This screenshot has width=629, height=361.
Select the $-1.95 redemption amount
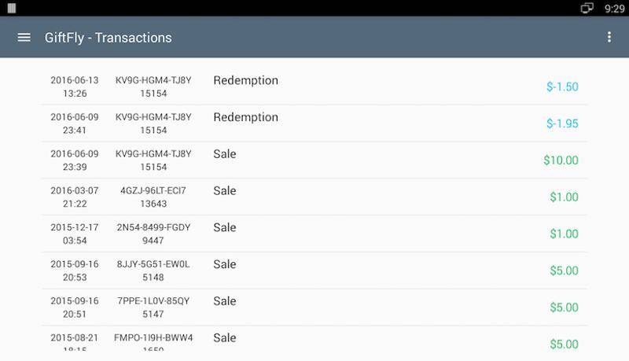pos(562,123)
